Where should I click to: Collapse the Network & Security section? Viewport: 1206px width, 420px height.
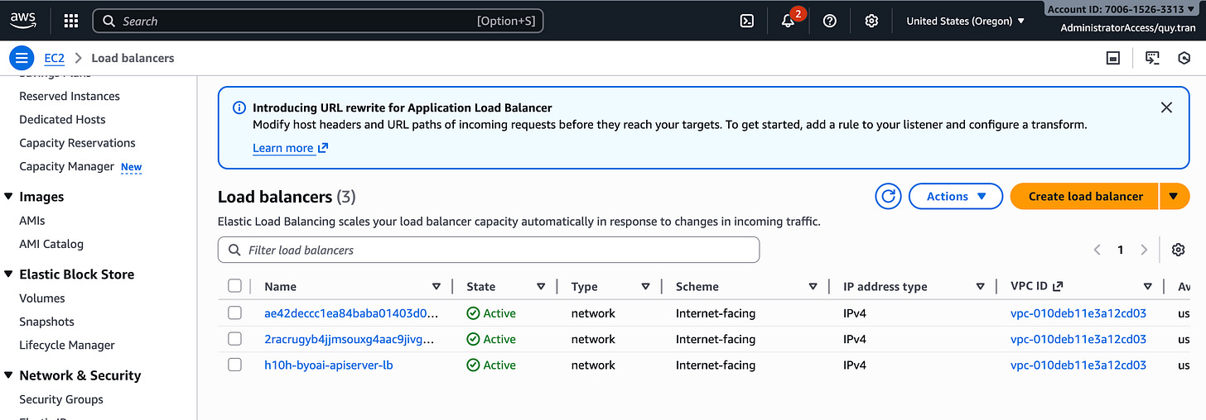pos(9,375)
